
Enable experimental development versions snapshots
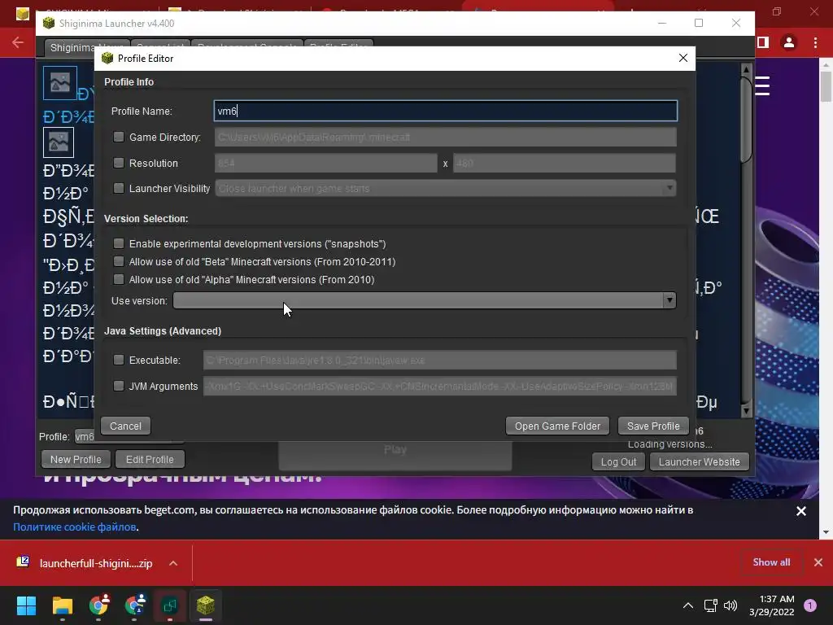point(119,243)
